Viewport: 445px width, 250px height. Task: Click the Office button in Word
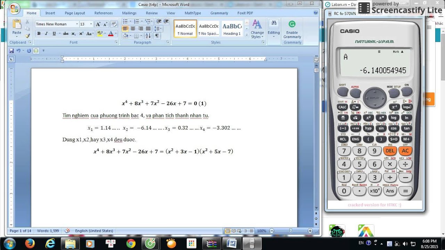(x=14, y=9)
